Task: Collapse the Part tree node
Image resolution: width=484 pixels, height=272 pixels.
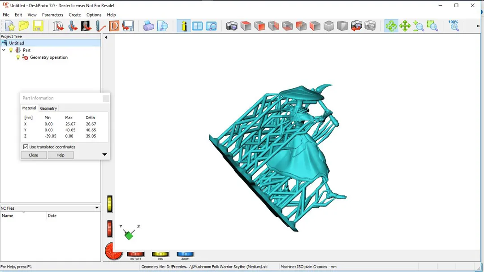Action: pos(4,50)
